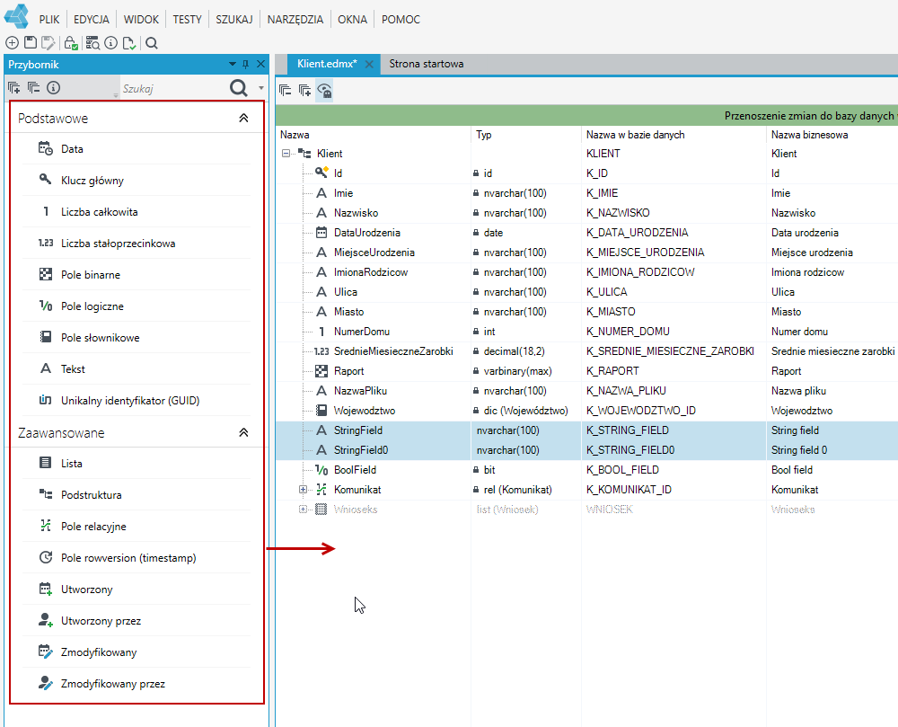The height and width of the screenshot is (727, 898).
Task: Collapse the Klient root node
Action: pyautogui.click(x=286, y=154)
